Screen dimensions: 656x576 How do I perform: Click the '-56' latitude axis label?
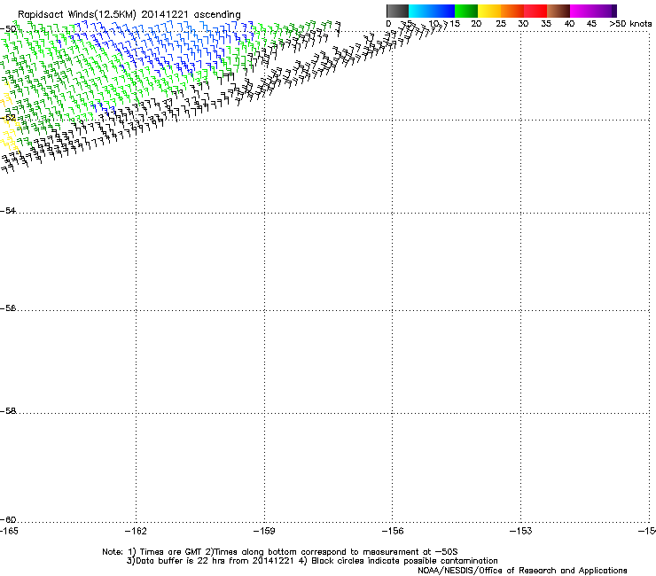pos(8,308)
